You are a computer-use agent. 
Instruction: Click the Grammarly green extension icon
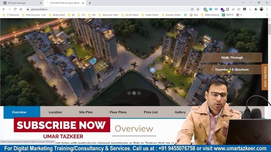pos(210,9)
